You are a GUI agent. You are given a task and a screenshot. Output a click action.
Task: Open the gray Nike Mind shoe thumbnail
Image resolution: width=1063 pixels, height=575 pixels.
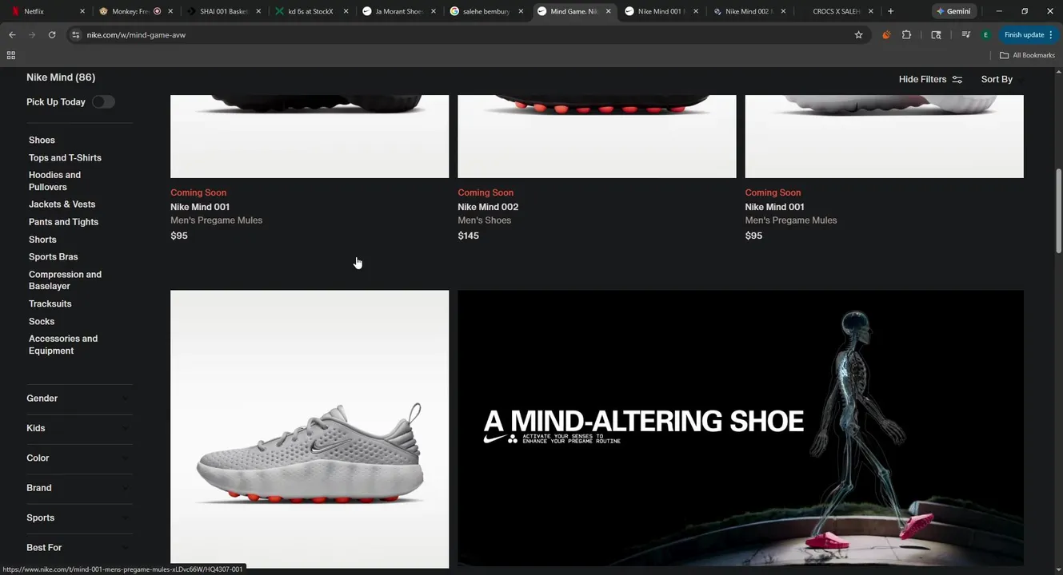pyautogui.click(x=310, y=429)
